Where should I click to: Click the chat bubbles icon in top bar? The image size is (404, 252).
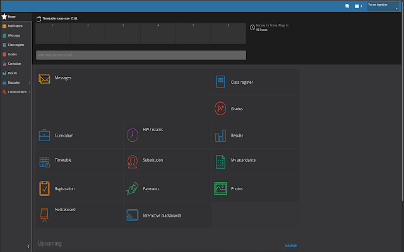pos(347,6)
